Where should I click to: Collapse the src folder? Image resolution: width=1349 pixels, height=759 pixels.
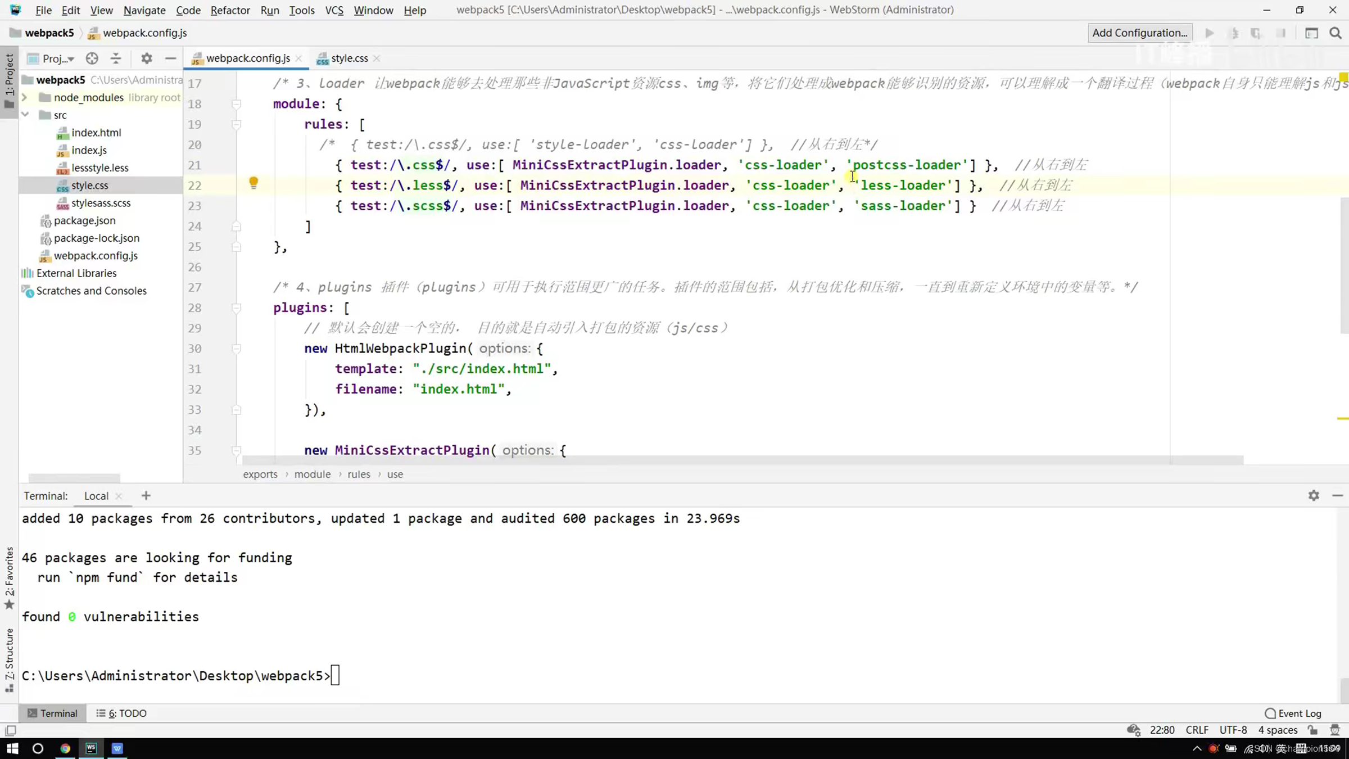25,115
